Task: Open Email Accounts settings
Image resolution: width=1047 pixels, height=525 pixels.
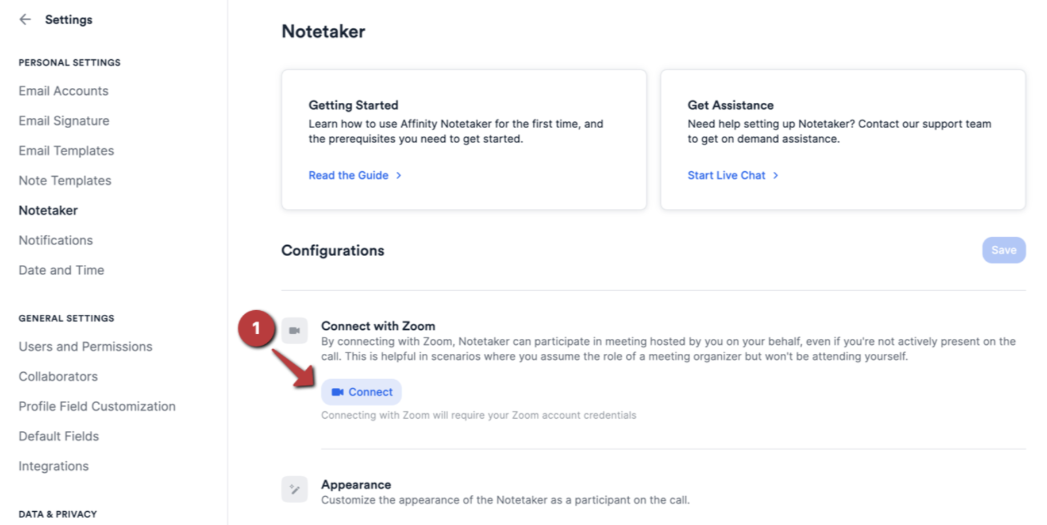Action: click(x=63, y=91)
